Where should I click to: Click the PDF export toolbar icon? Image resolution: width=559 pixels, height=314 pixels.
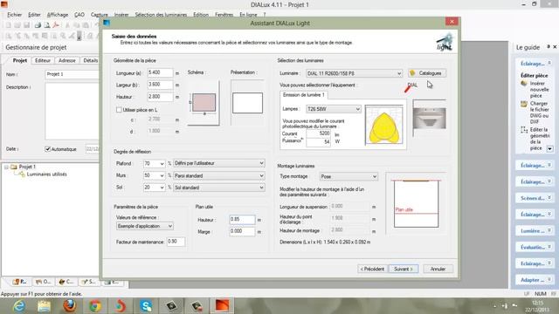(56, 25)
